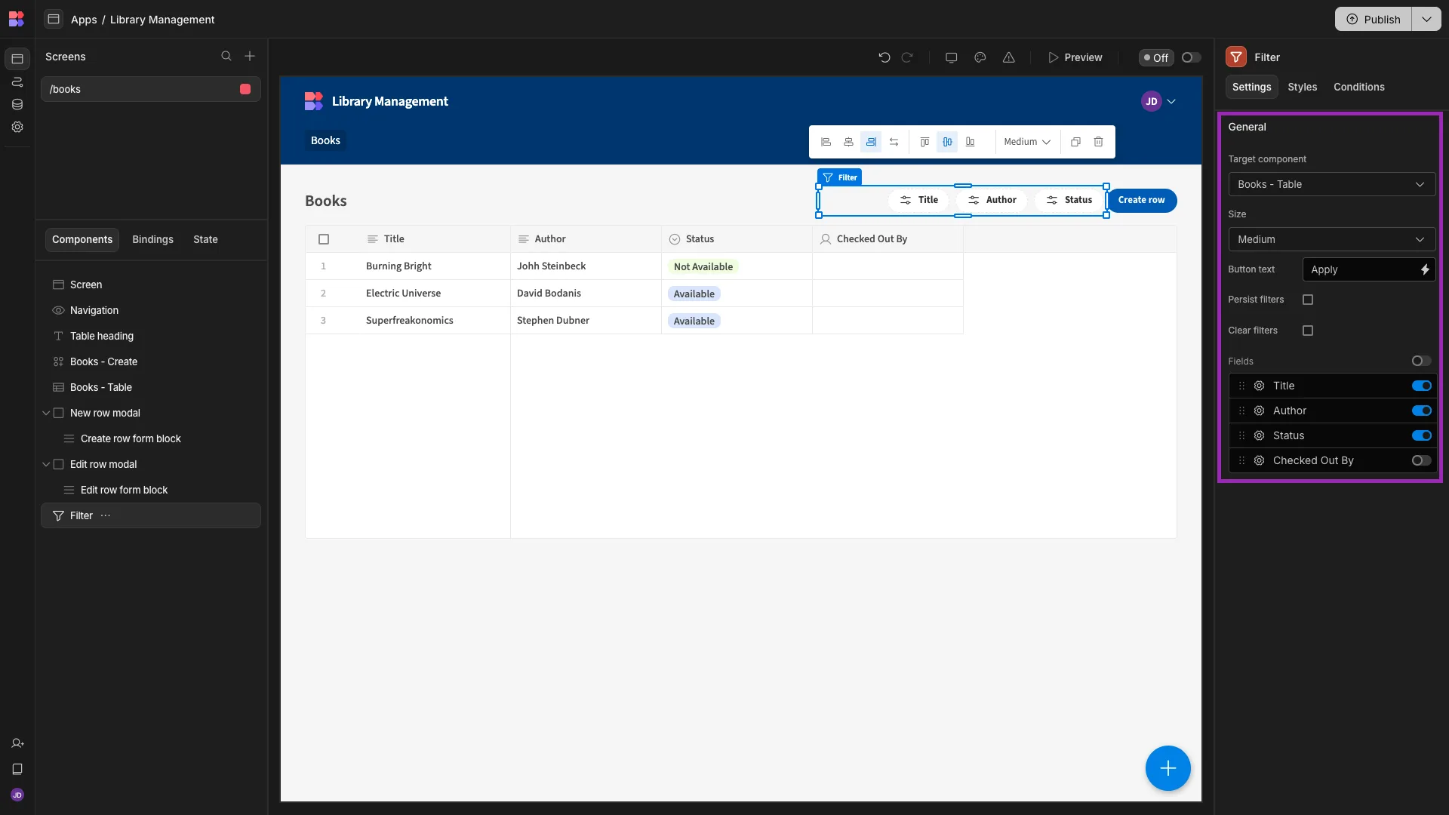Collapse the Edit row modal tree item
Image resolution: width=1449 pixels, height=815 pixels.
click(46, 464)
